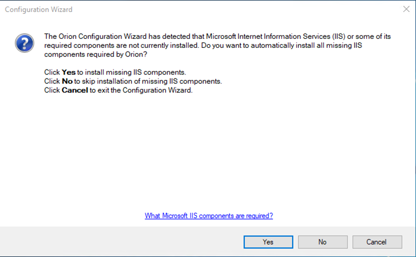Click the empty white area above the link
The height and width of the screenshot is (257, 416).
point(208,153)
